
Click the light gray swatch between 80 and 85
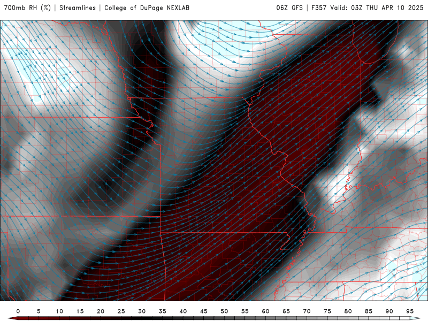tap(358, 318)
